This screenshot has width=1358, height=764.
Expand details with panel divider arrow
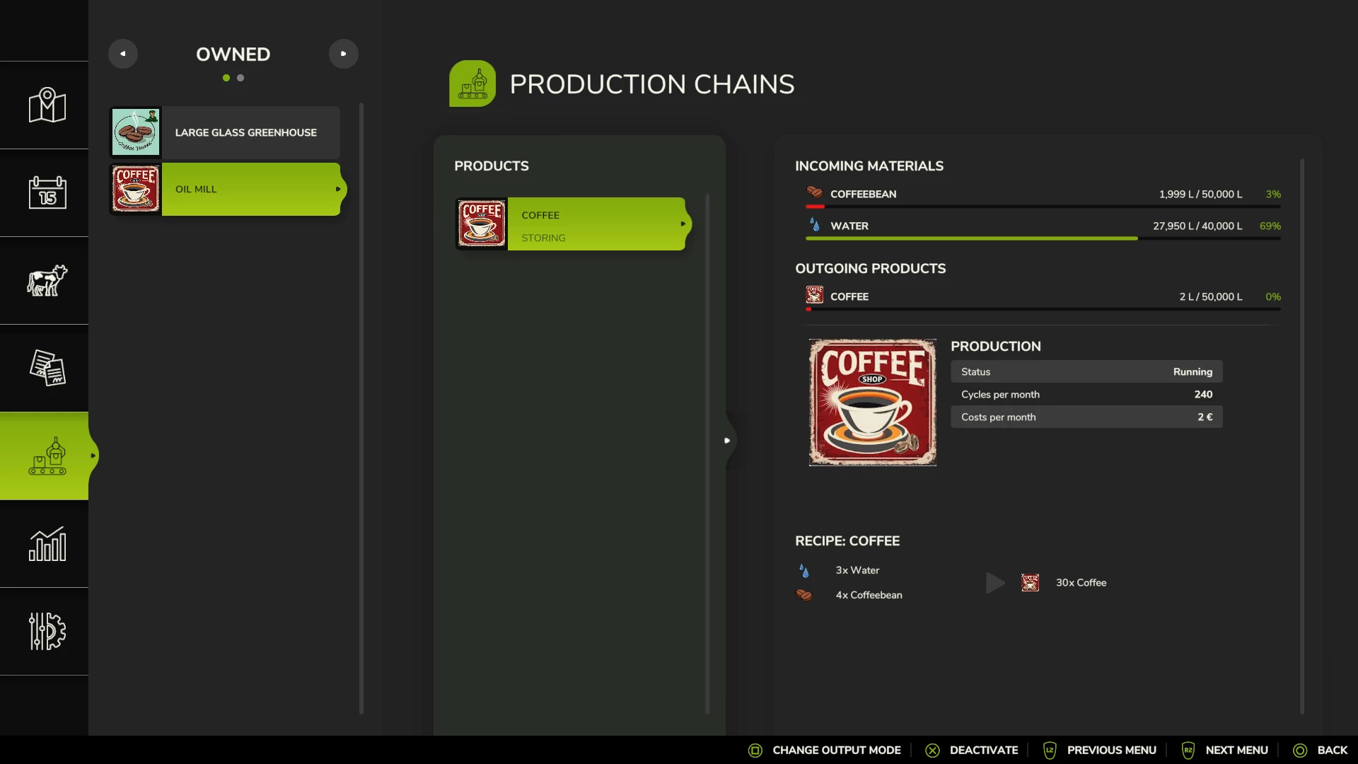point(727,441)
